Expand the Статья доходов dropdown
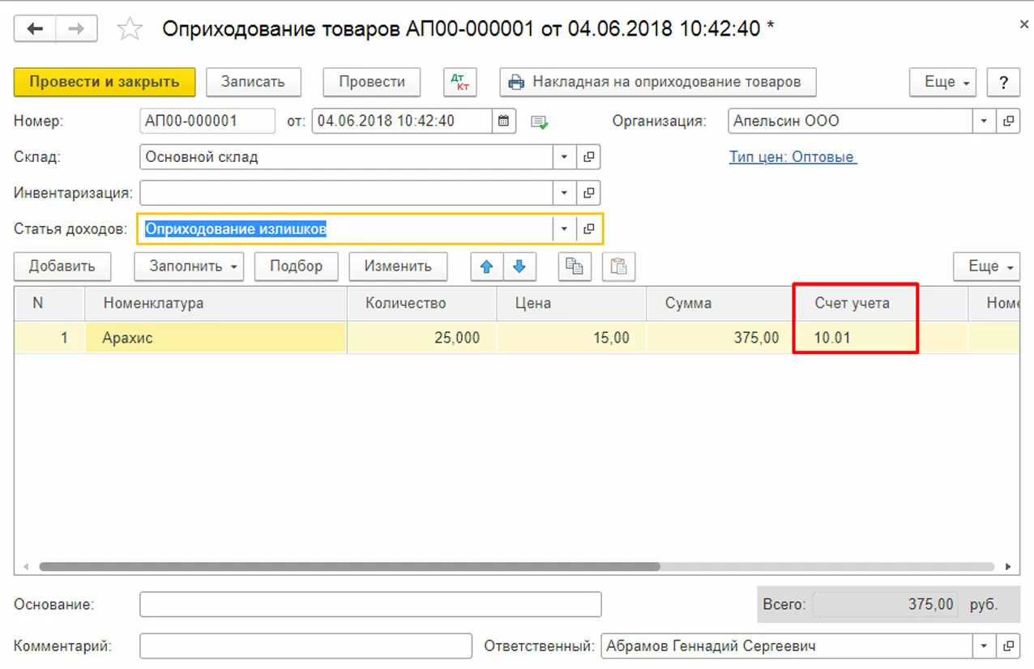The image size is (1034, 669). coord(565,228)
